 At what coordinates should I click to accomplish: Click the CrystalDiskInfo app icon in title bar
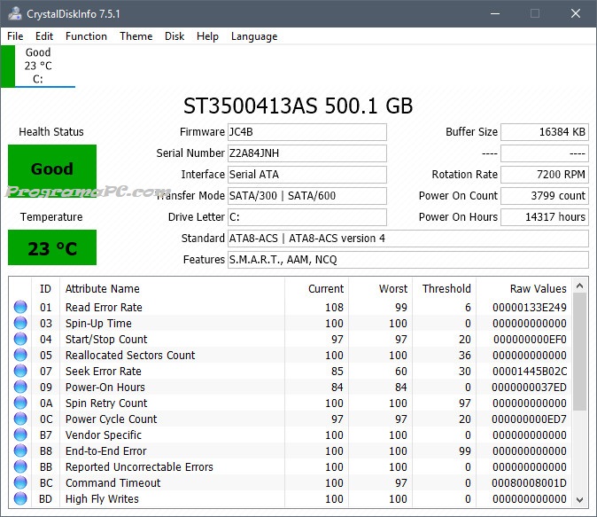click(x=13, y=13)
